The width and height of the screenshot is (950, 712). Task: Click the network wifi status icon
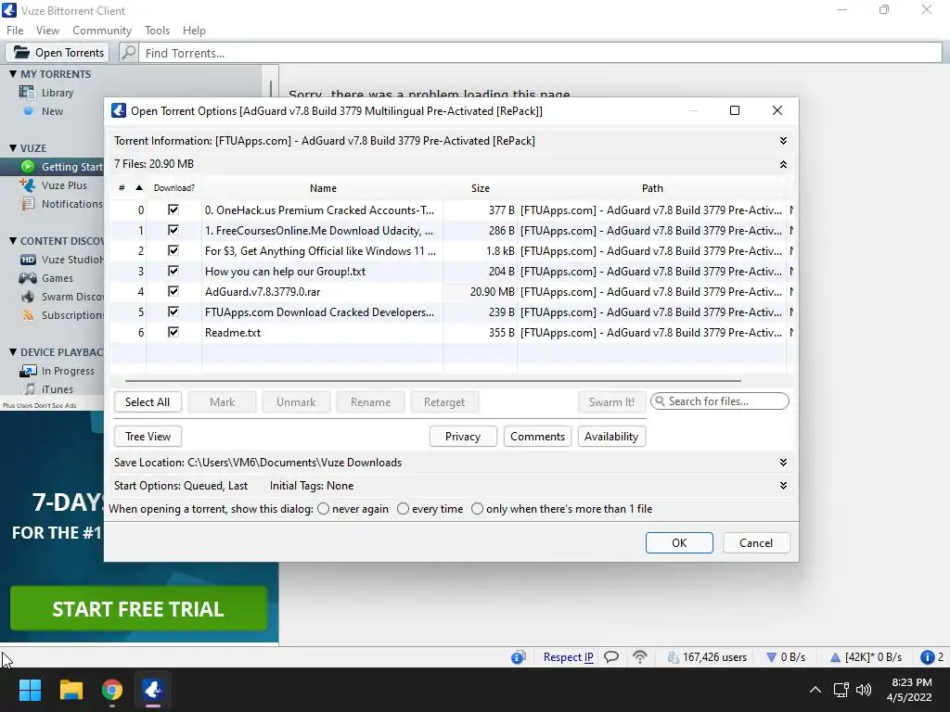pyautogui.click(x=640, y=657)
